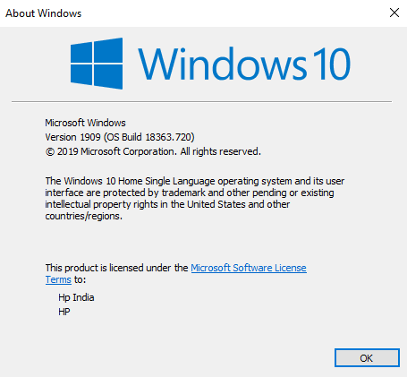
Task: Click the 'to:' text after Terms
Action: (80, 279)
